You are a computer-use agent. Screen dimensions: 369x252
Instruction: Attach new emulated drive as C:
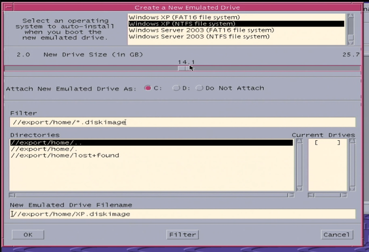[148, 88]
